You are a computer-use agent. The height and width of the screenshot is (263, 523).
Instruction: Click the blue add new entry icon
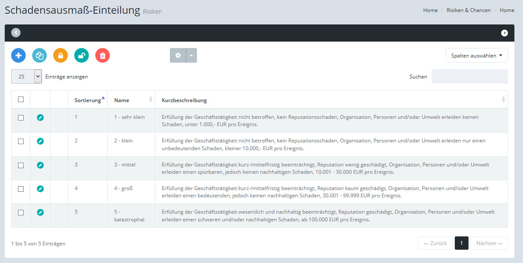pyautogui.click(x=18, y=55)
